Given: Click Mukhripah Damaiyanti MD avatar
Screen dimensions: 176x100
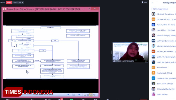Looking at the screenshot, I should point(153,41).
